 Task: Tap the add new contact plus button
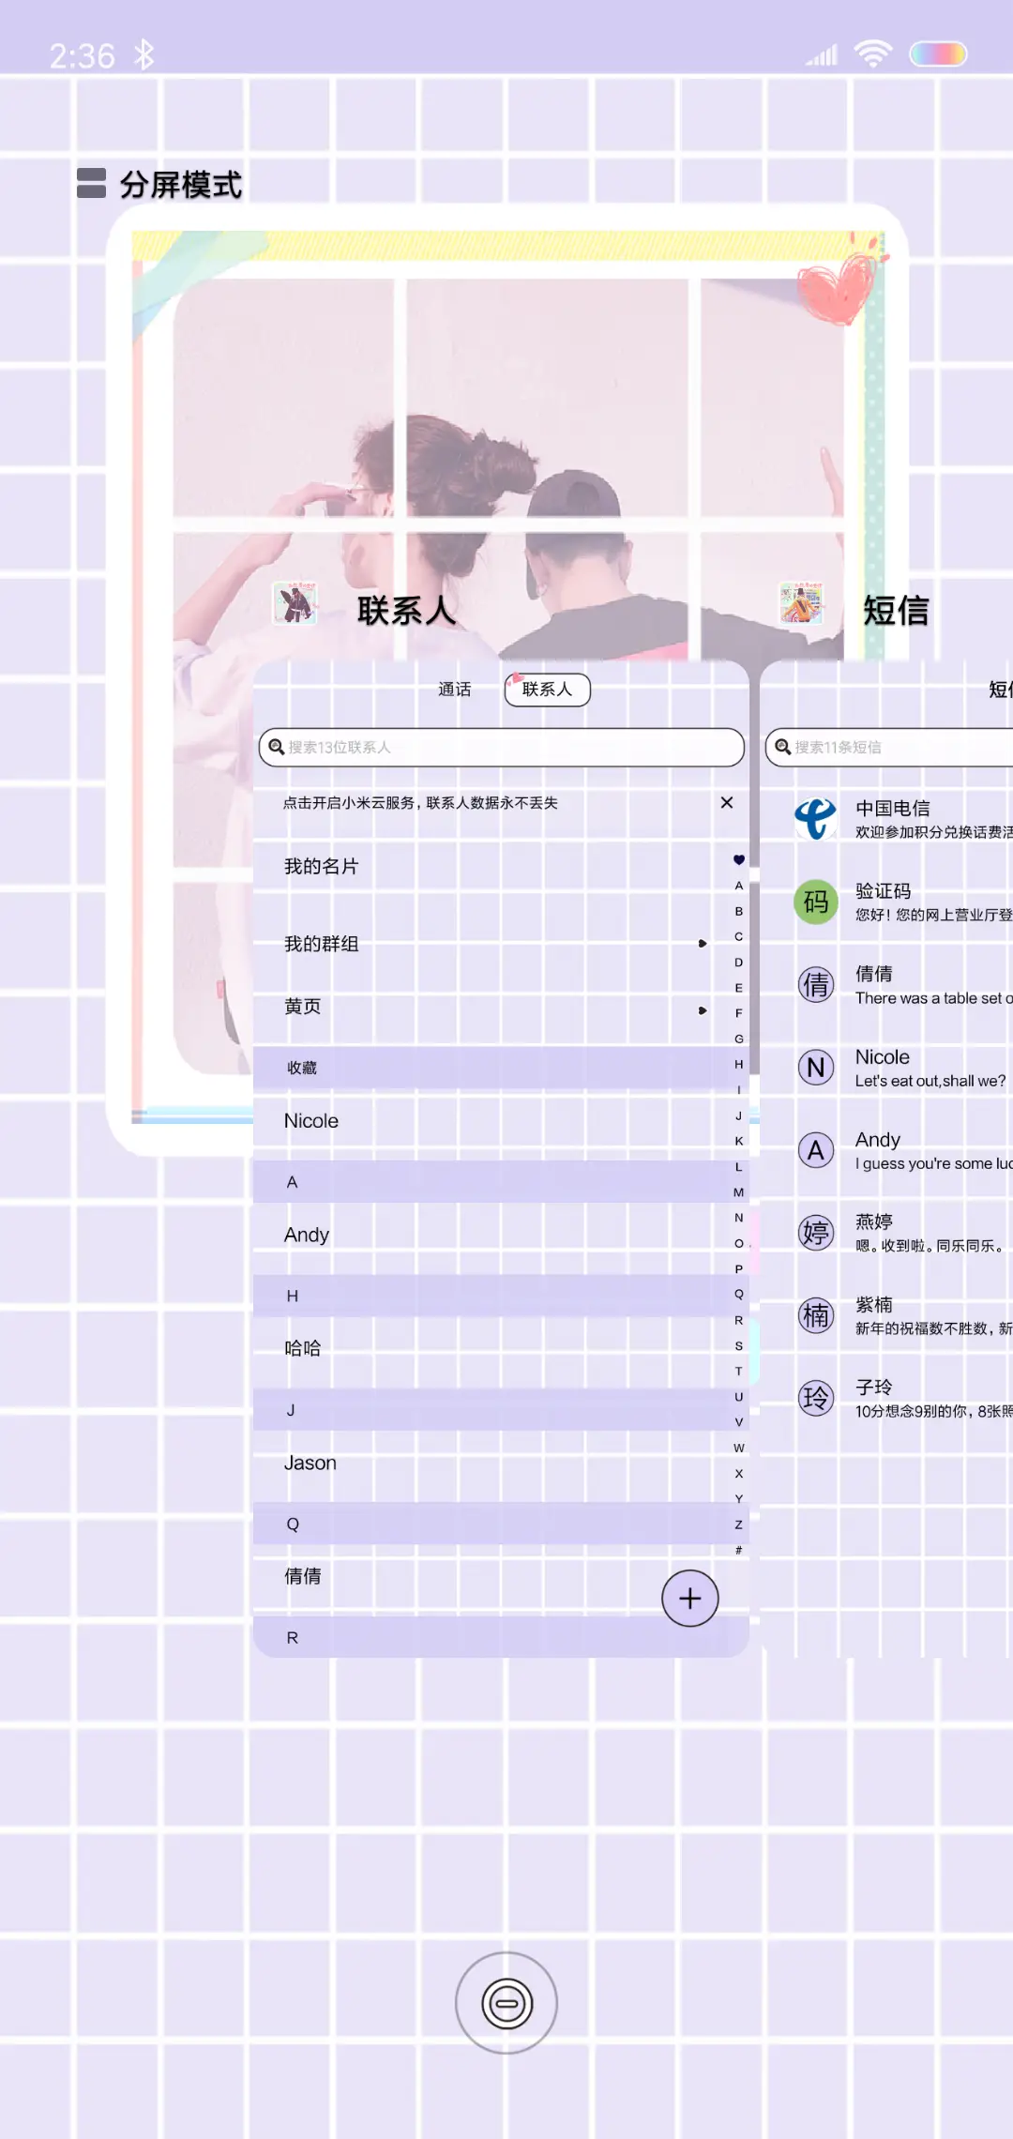[690, 1599]
